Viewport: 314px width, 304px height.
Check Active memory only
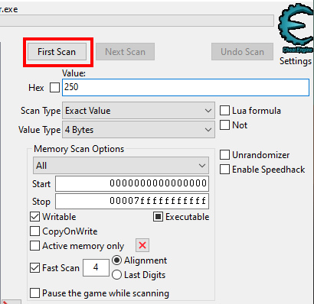[x=34, y=246]
